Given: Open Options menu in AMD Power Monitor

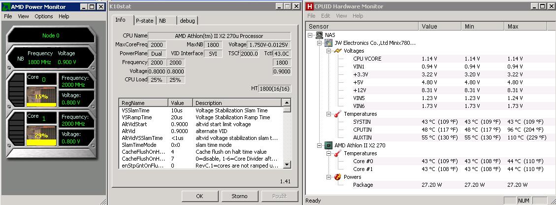Looking at the screenshot, I should [44, 16].
